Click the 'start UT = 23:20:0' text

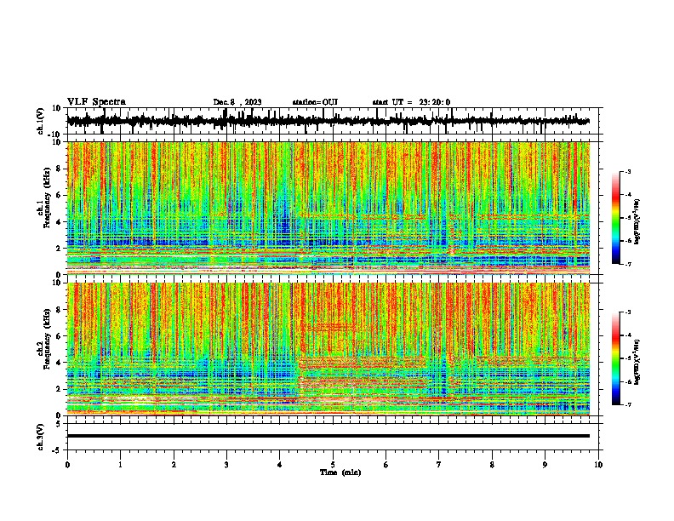[411, 102]
